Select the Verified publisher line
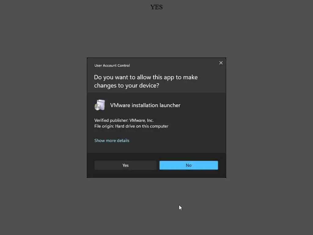This screenshot has width=313, height=235. (x=124, y=120)
